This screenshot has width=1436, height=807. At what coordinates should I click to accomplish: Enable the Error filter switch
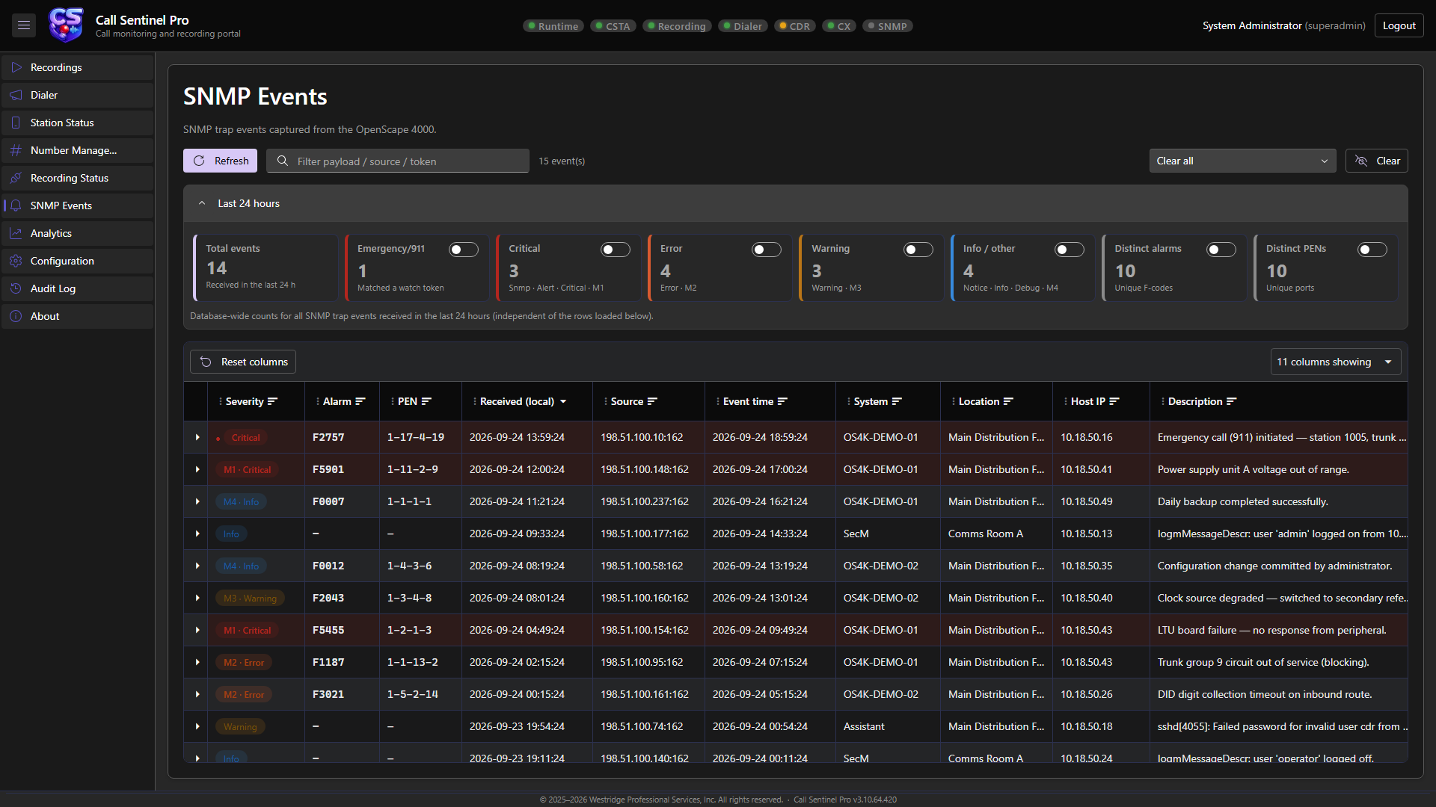(767, 250)
